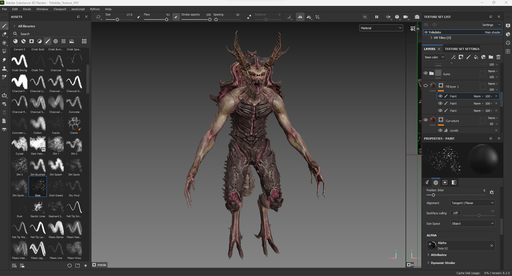Filter assets by brushes icon
This screenshot has height=276, width=512.
point(48,41)
